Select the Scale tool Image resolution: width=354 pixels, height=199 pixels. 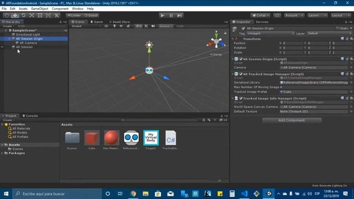point(32,15)
